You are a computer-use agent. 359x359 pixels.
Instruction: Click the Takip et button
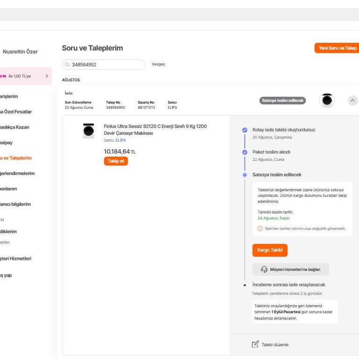tap(115, 161)
